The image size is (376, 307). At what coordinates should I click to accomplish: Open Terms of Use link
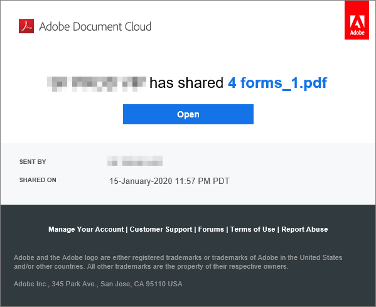[x=252, y=229]
